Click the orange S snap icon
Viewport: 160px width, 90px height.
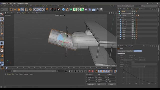(x=2, y=47)
